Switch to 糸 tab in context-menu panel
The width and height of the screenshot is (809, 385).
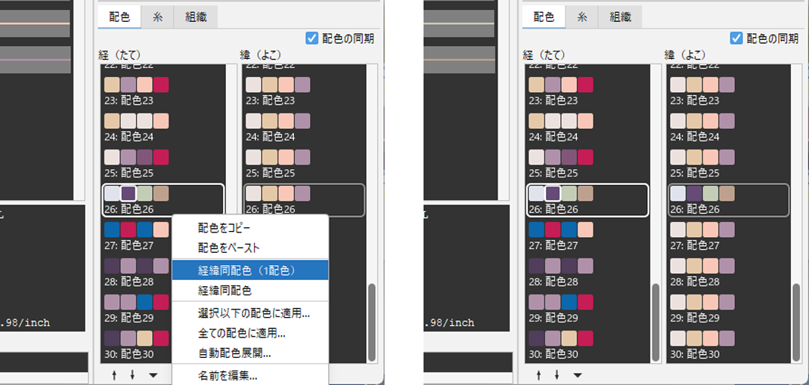click(158, 17)
